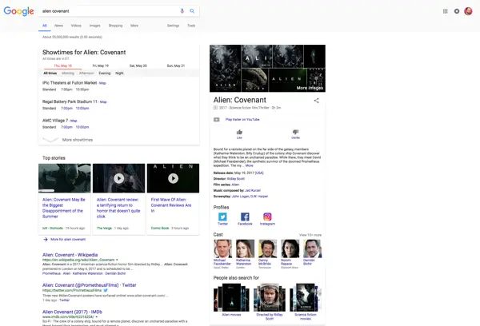Click arrow beside More for alien covenant
Viewport: 480px width, 326px height.
46,240
